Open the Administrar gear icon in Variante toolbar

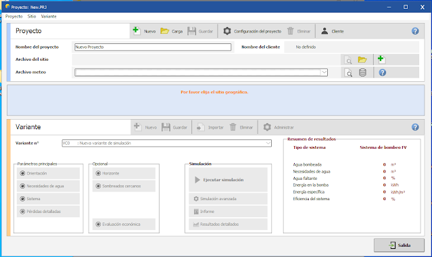point(267,127)
